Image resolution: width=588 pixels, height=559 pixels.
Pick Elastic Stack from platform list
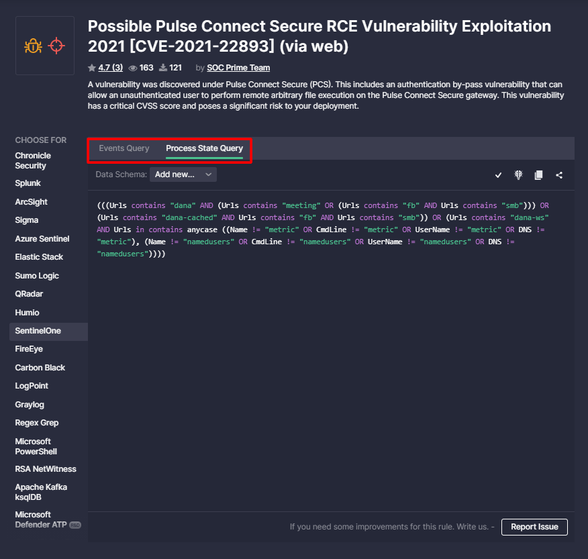(39, 257)
